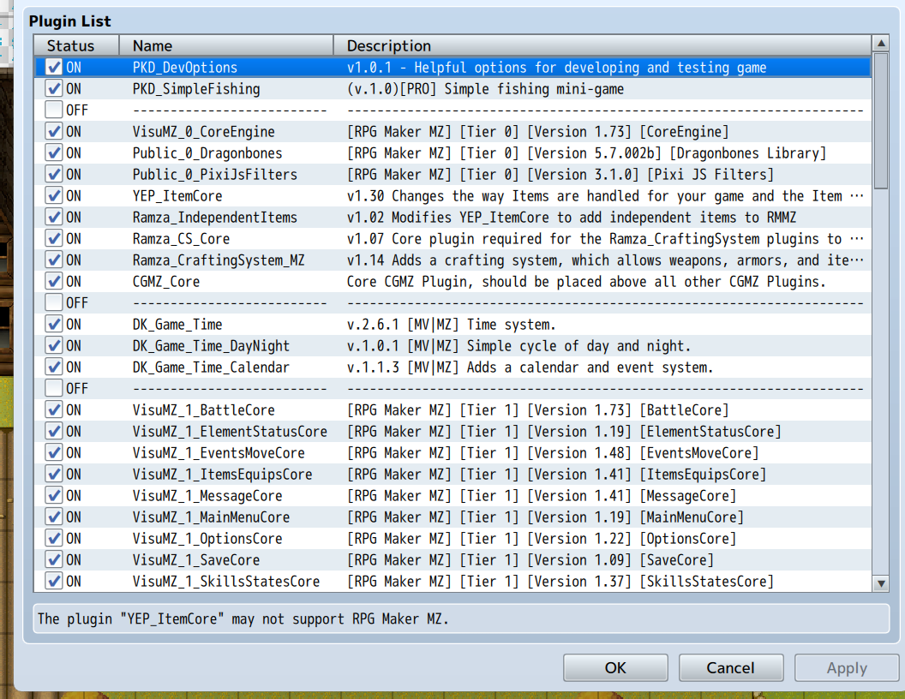
Task: Select the VisuMZ_1_ElementStatusCore plugin name
Action: [x=230, y=432]
